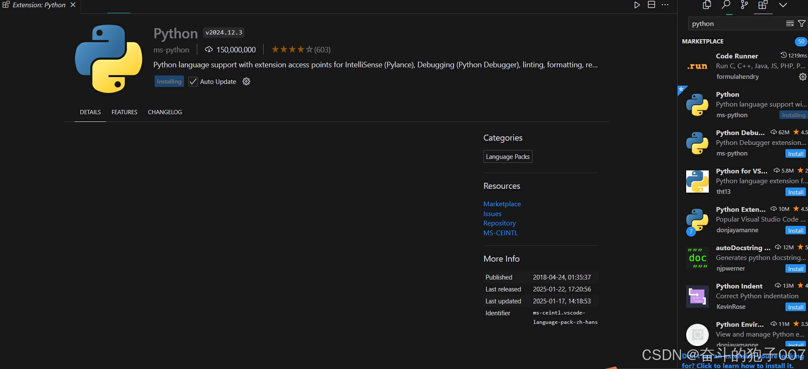Click the 7 badge on Python Extension Pack

[x=691, y=231]
